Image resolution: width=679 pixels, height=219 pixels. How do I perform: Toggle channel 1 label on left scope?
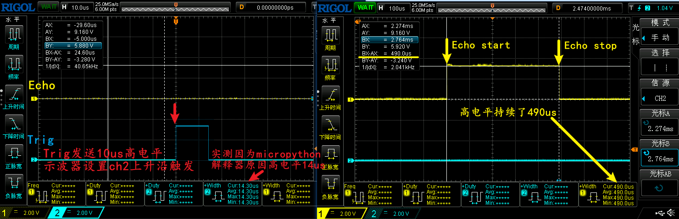click(24, 213)
